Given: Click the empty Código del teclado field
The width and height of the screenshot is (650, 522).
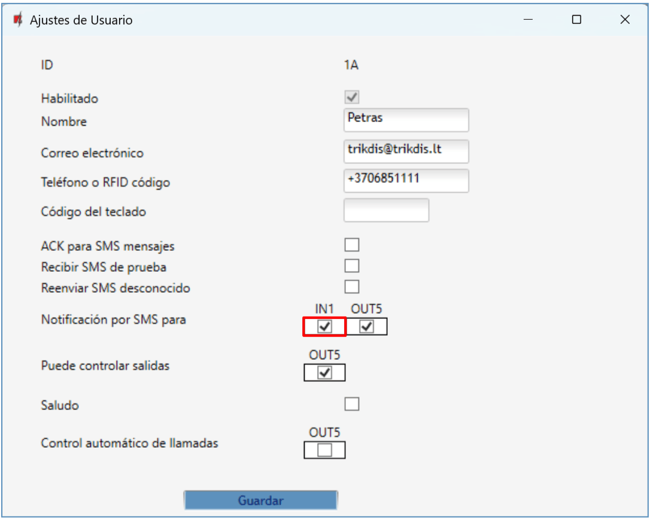Looking at the screenshot, I should point(386,210).
